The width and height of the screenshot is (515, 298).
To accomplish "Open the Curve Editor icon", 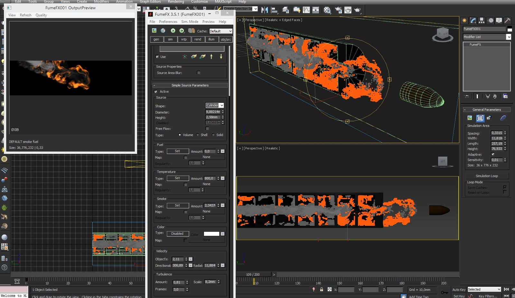I will pos(306,10).
